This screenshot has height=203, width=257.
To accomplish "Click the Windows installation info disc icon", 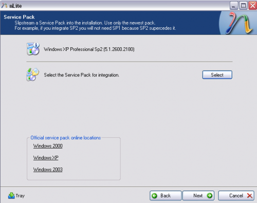I will tap(33, 49).
